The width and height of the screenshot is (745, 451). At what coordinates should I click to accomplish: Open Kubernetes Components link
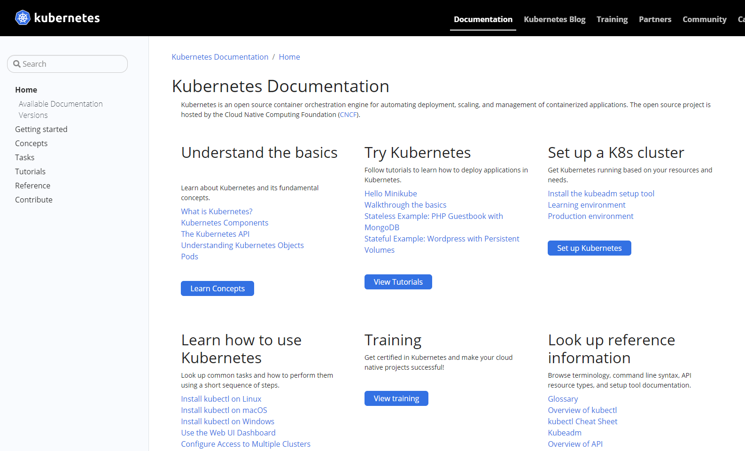click(x=225, y=223)
